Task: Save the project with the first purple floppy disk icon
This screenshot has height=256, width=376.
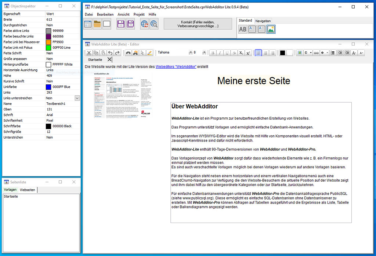Action: coord(121,24)
